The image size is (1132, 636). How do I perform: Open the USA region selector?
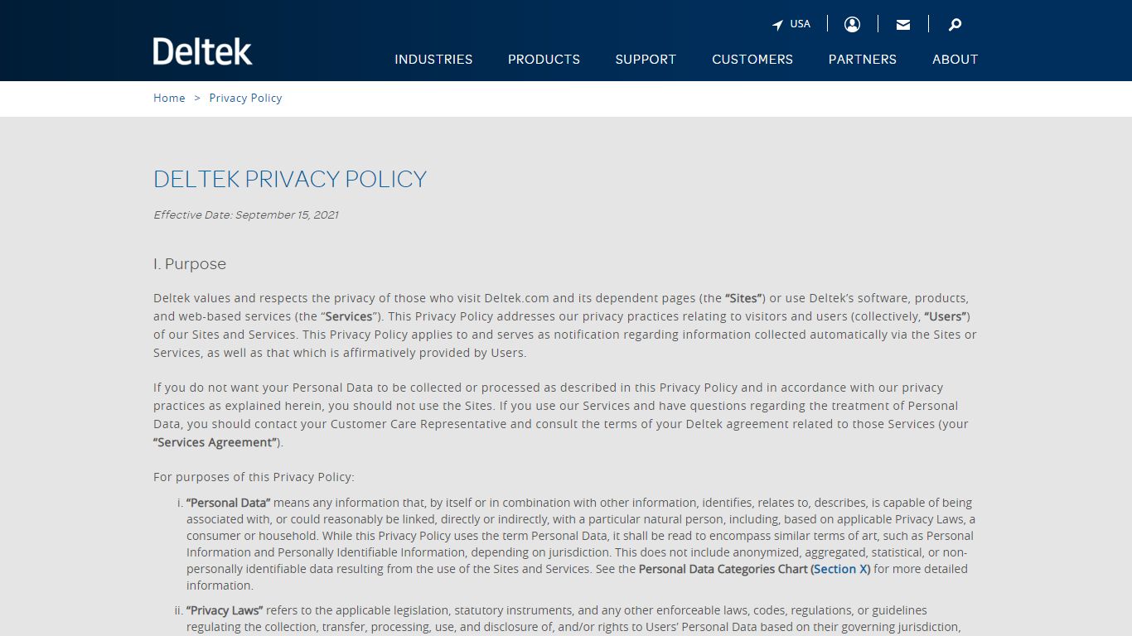791,24
